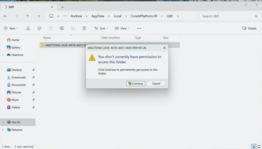
Task: Click Cancel in the permission dialog
Action: [156, 84]
